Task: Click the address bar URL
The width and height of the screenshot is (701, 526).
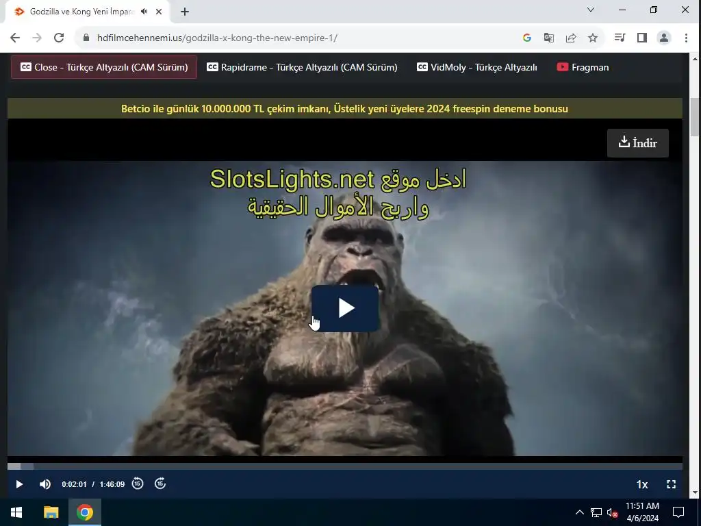Action: 217,38
